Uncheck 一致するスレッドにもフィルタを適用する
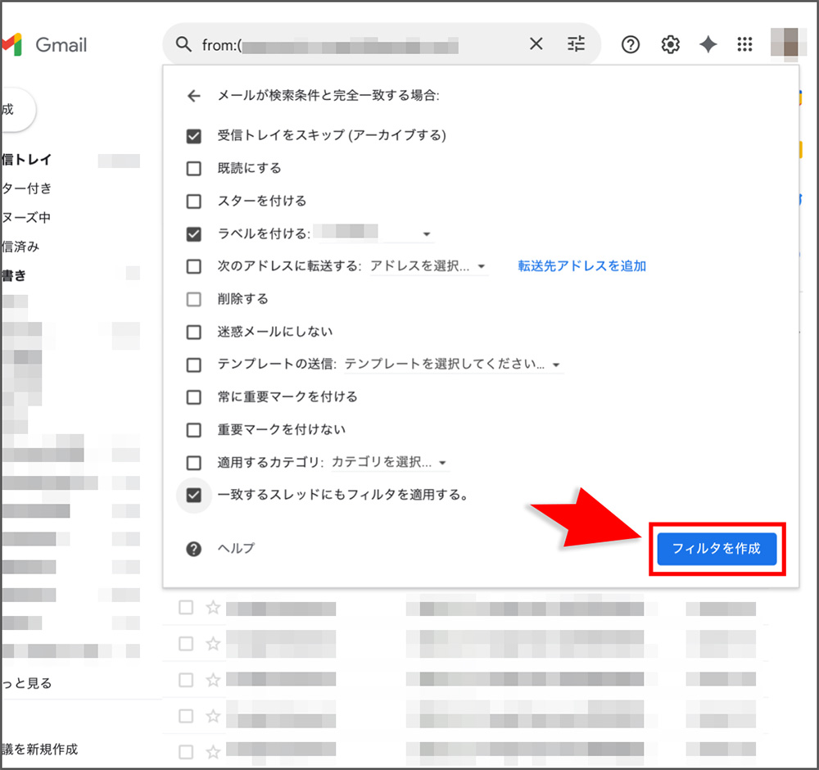This screenshot has height=770, width=819. tap(194, 496)
